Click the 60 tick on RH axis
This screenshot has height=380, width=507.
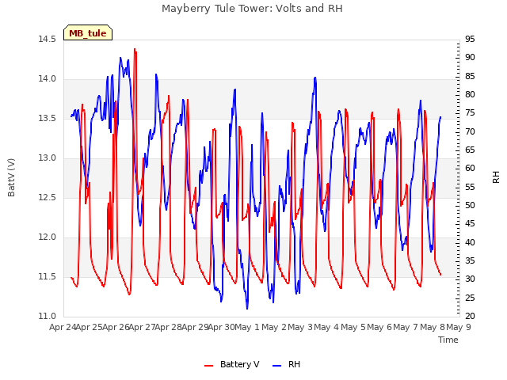470,169
